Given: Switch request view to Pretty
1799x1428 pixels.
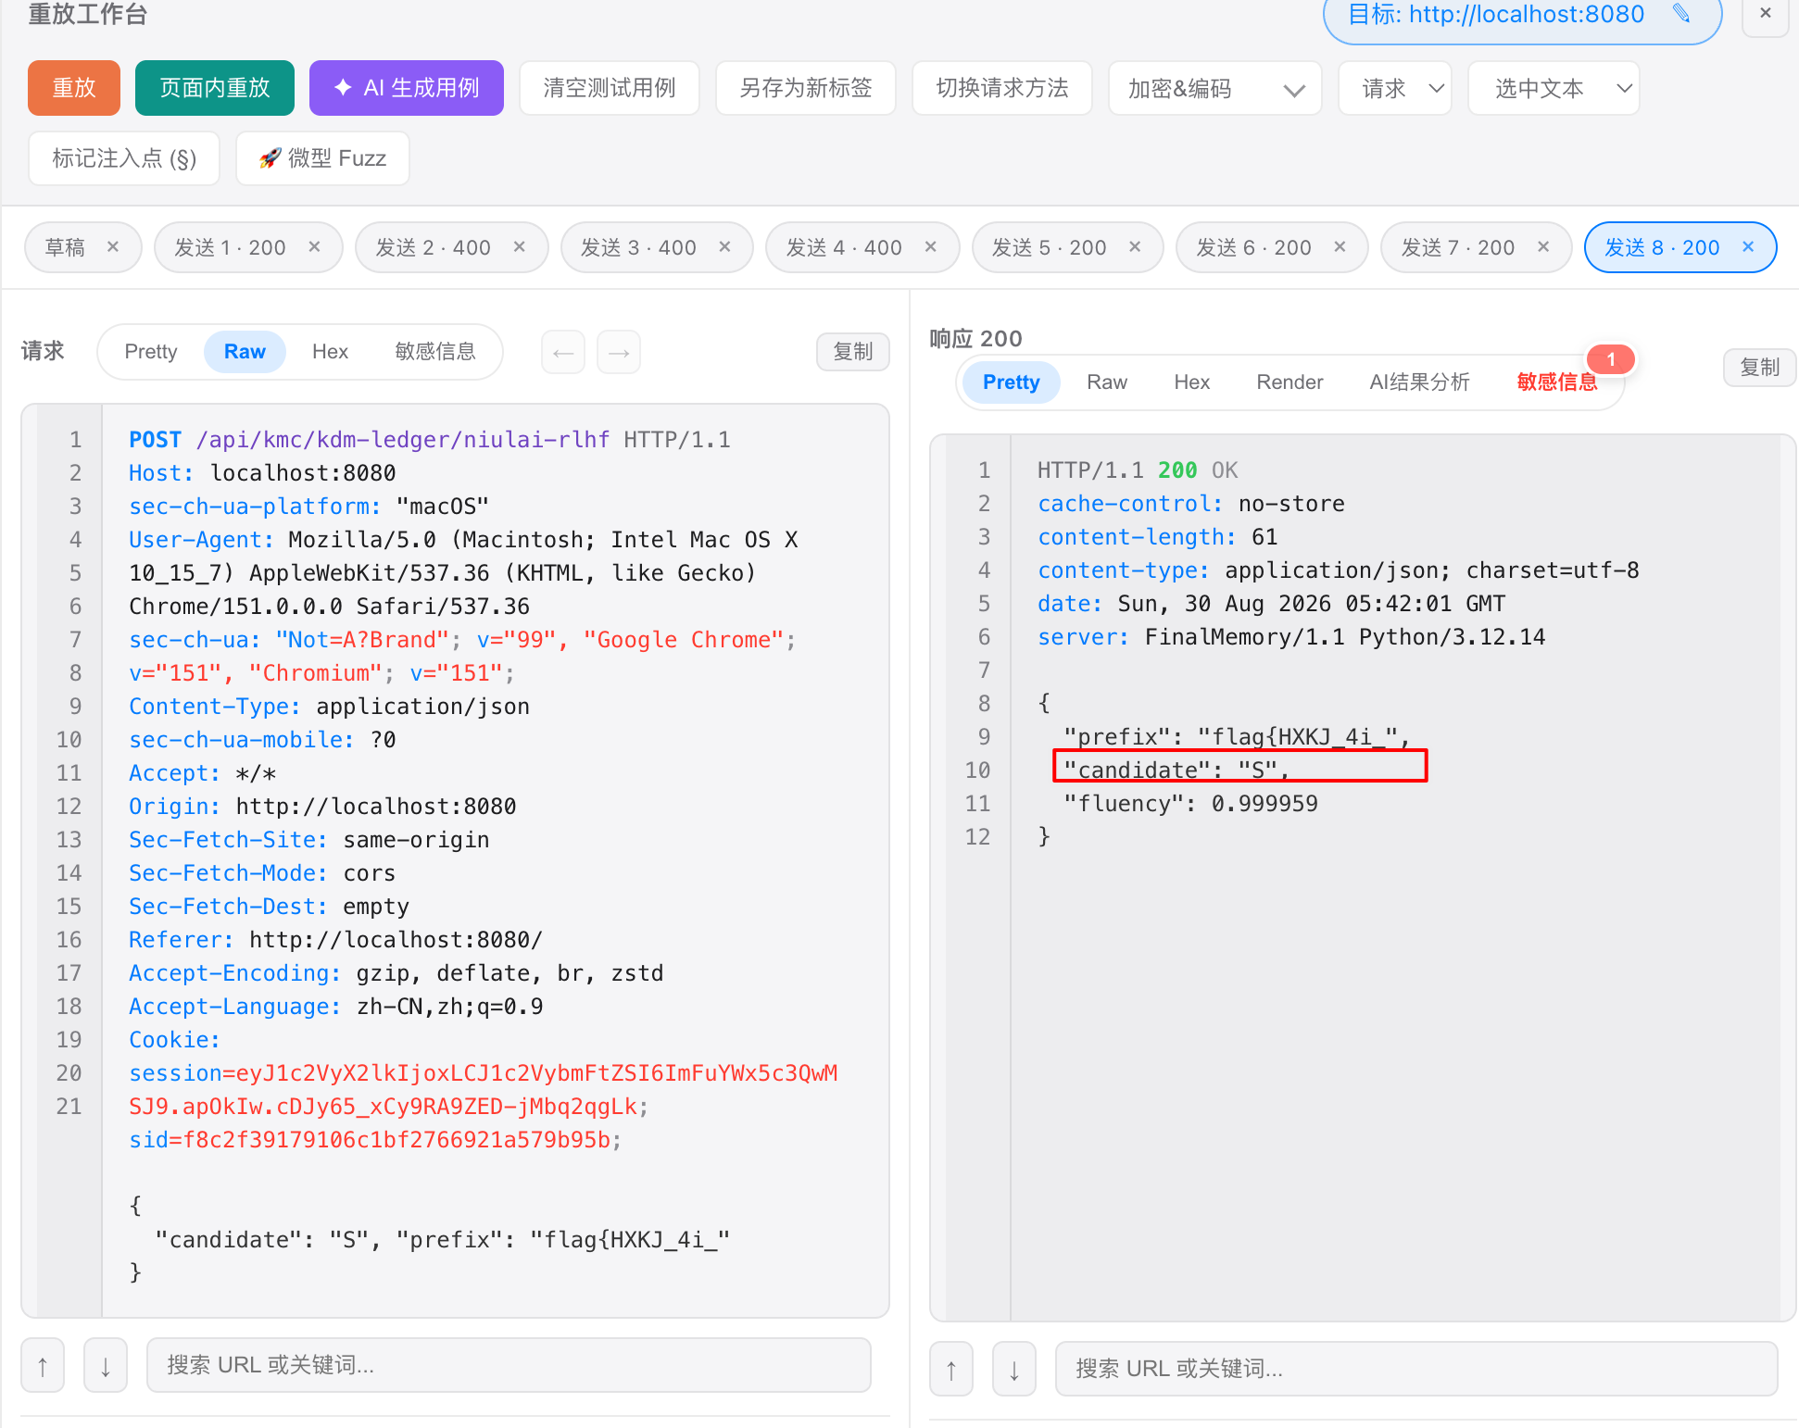Looking at the screenshot, I should pyautogui.click(x=151, y=352).
